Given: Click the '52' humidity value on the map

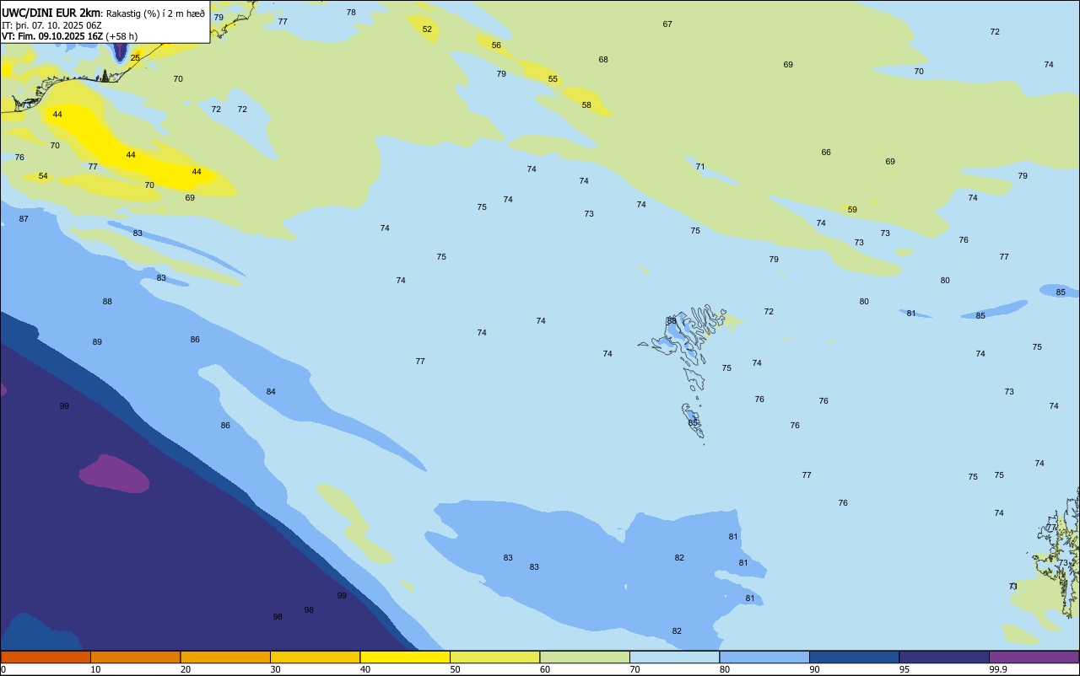Looking at the screenshot, I should (x=427, y=30).
